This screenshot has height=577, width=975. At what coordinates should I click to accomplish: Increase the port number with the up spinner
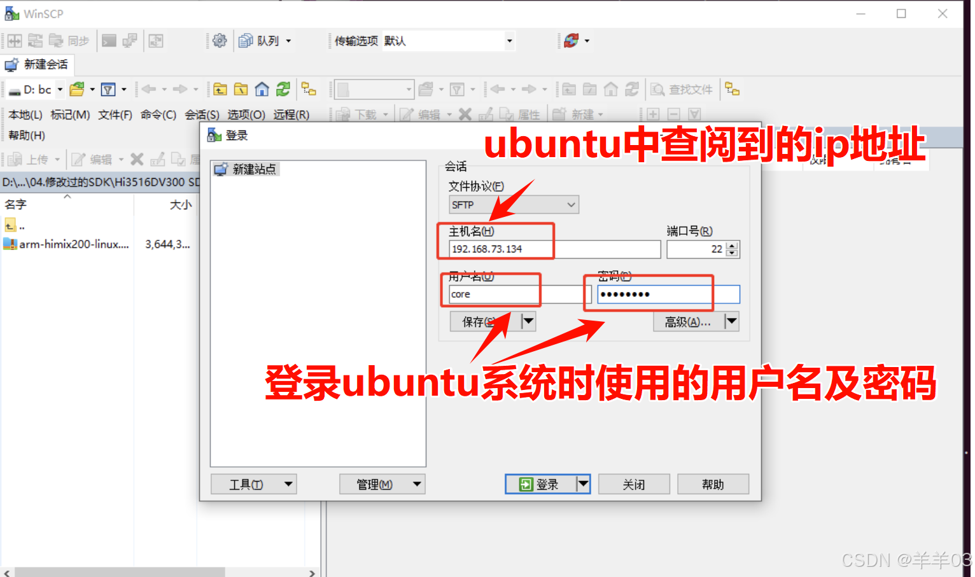tap(732, 245)
